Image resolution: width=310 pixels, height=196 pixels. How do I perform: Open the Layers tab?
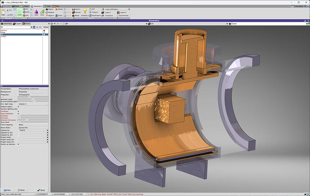tap(17, 24)
